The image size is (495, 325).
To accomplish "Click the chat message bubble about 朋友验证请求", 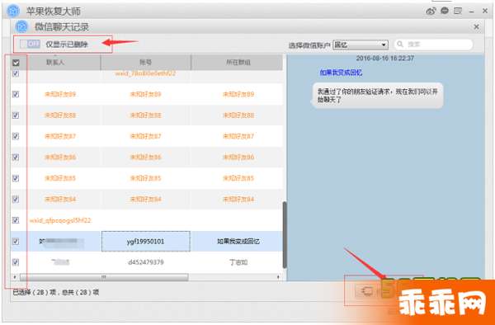I will coord(378,96).
